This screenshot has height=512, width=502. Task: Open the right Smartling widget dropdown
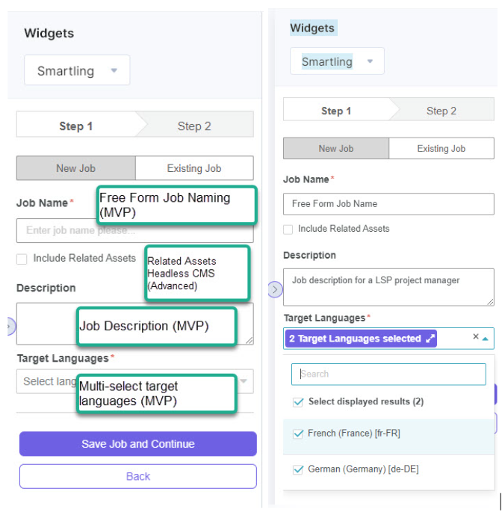(337, 62)
